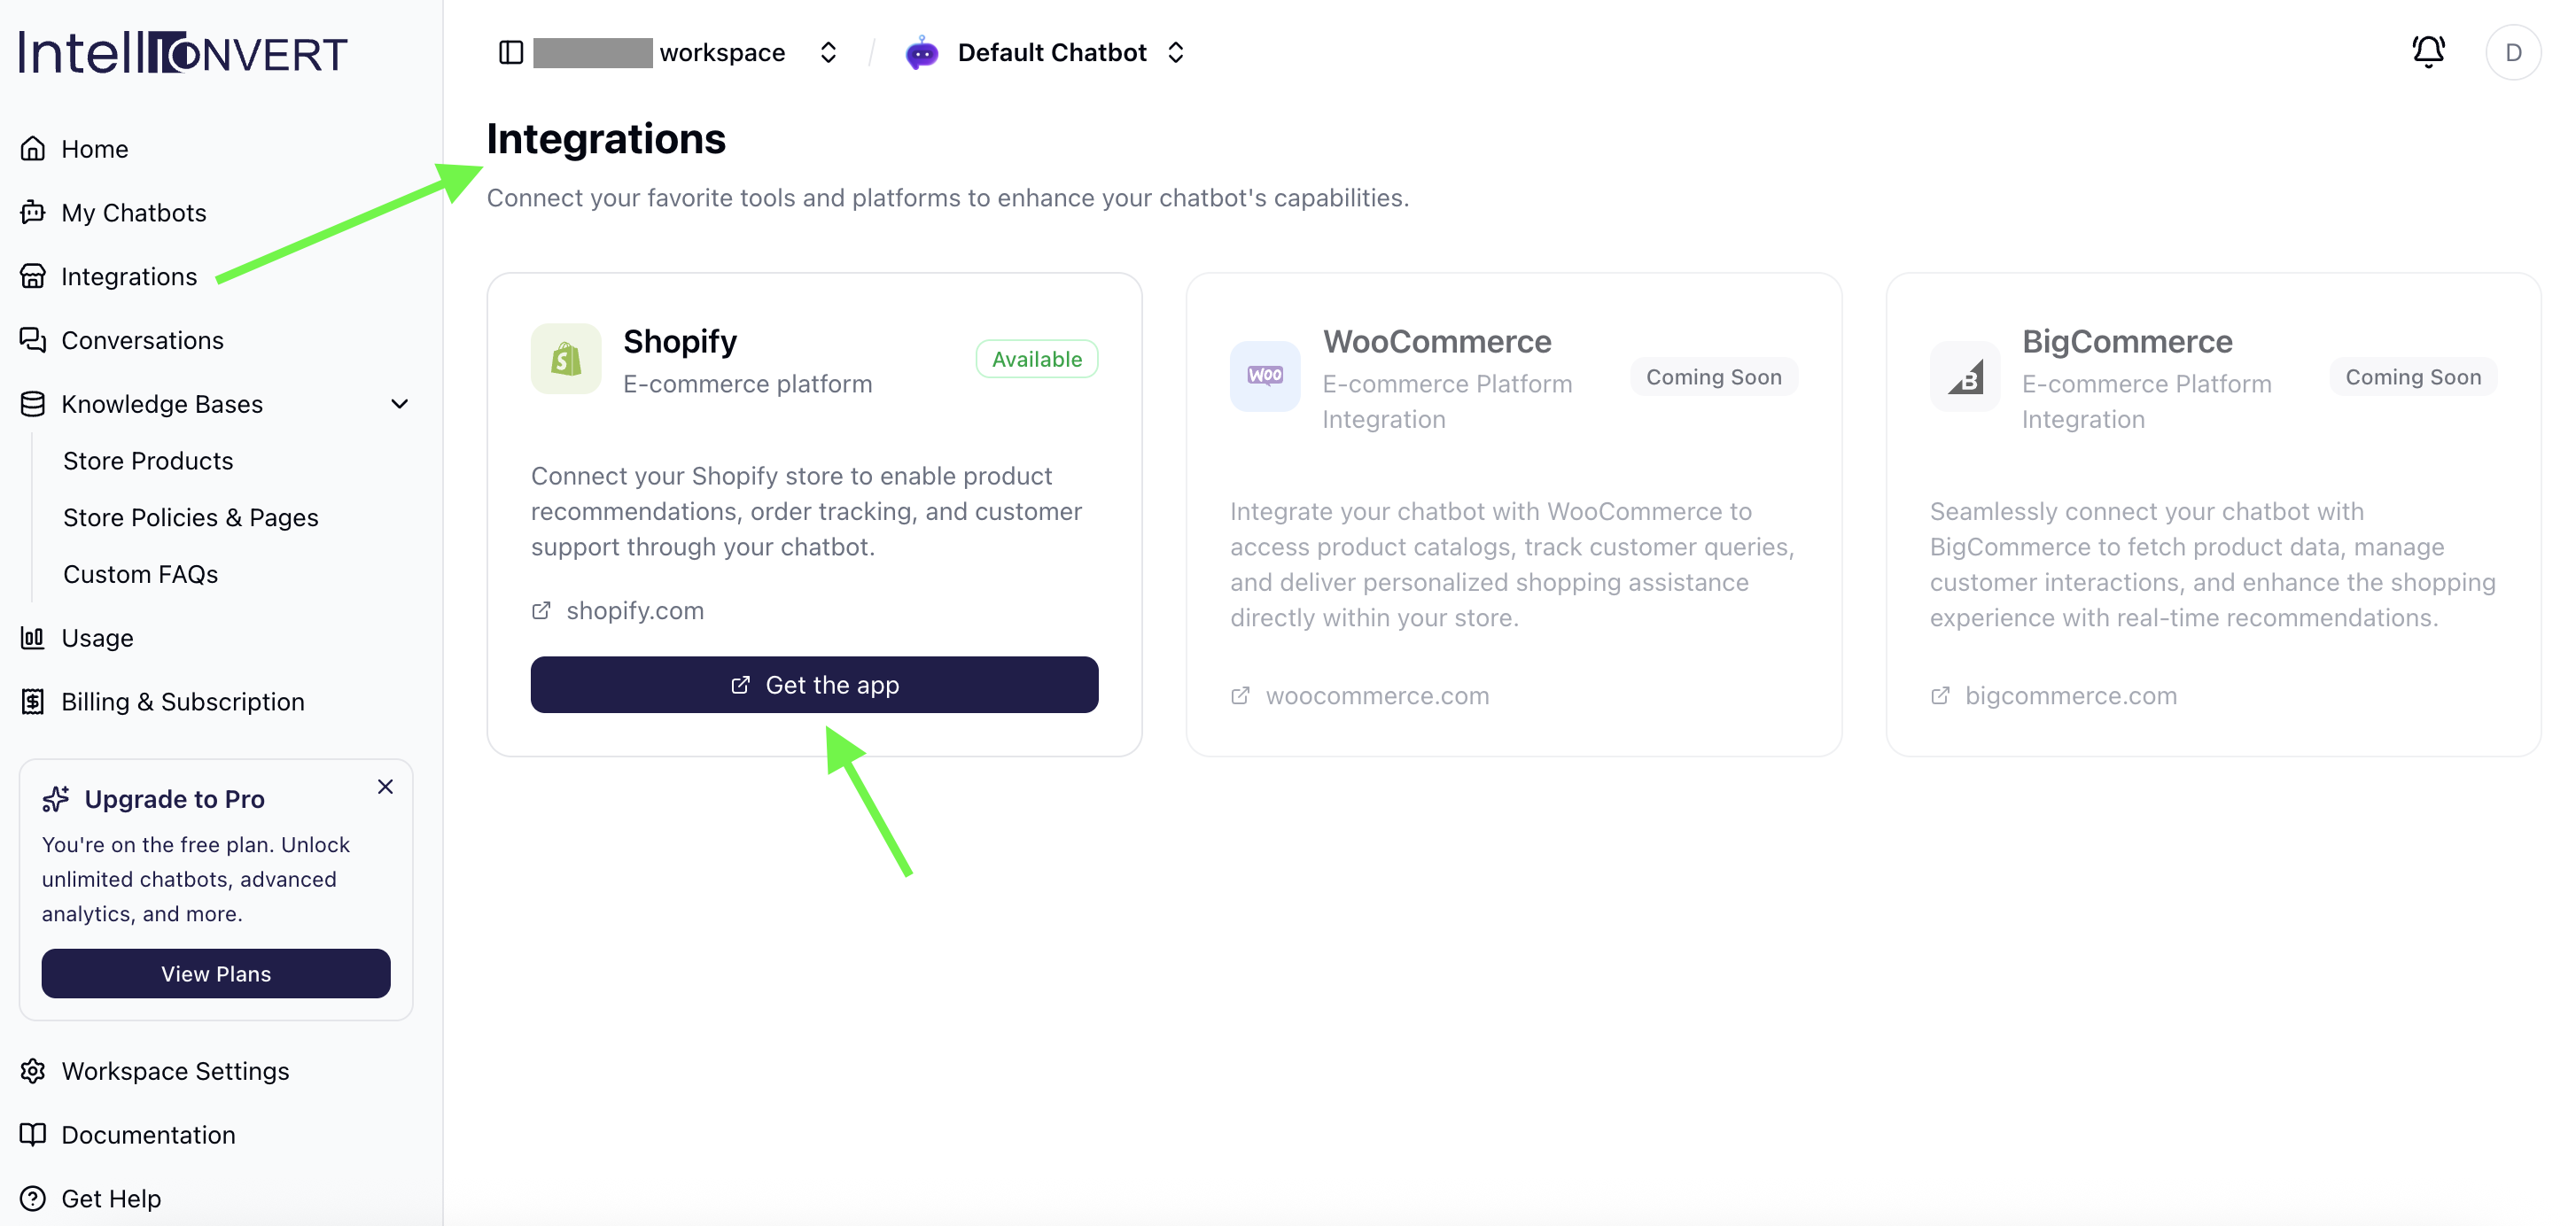Click the IntelliConvert logo
2576x1226 pixels.
click(x=183, y=53)
